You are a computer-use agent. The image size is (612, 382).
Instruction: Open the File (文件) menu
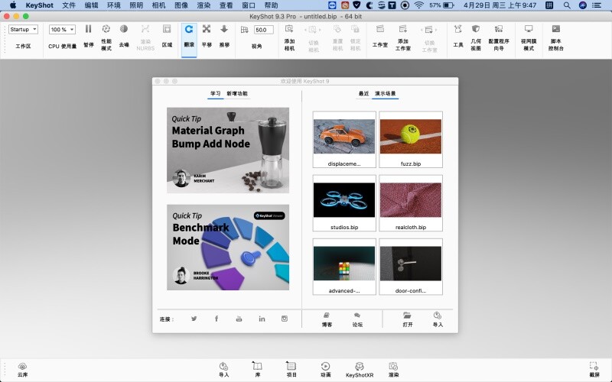[69, 5]
